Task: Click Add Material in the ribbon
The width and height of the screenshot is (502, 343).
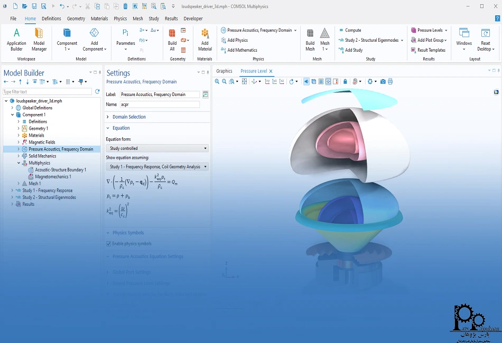Action: tap(206, 40)
